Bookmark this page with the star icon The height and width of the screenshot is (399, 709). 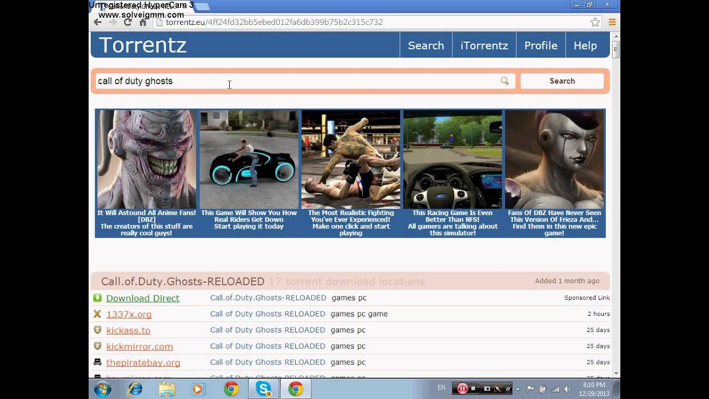(x=595, y=22)
